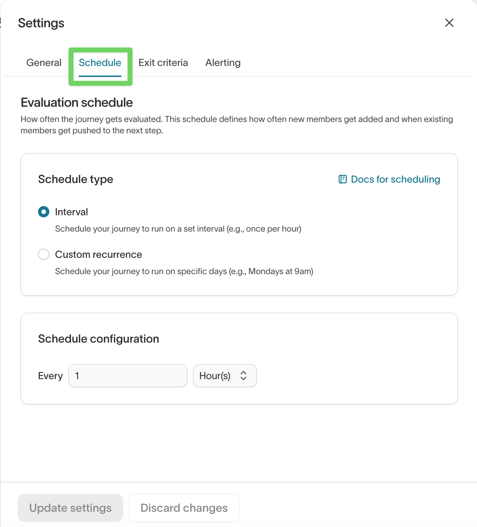Image resolution: width=477 pixels, height=527 pixels.
Task: Open the Exit criteria tab
Action: point(163,62)
